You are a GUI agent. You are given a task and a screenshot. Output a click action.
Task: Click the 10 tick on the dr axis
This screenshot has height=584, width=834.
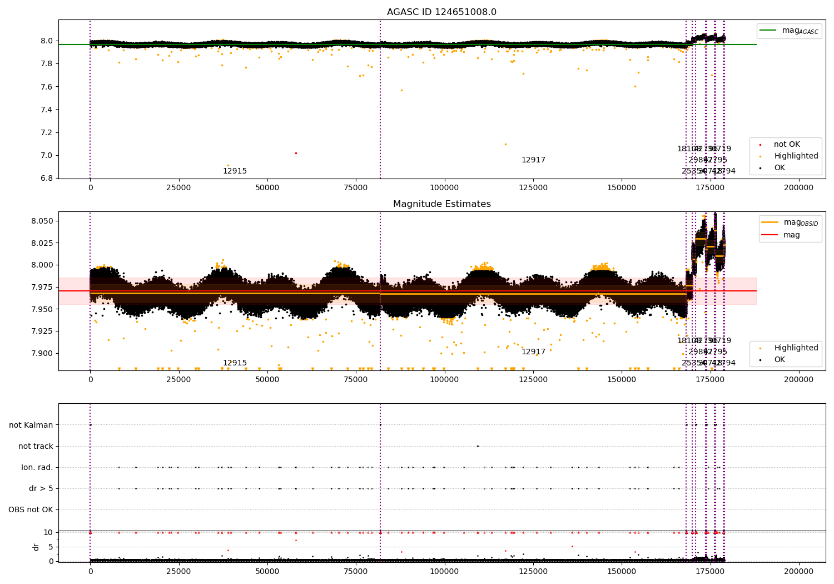[x=48, y=533]
